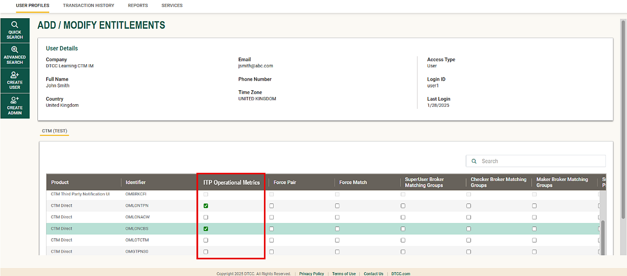Enable ITP Operational Metrics for OMLONACW
Image resolution: width=627 pixels, height=276 pixels.
(x=206, y=217)
